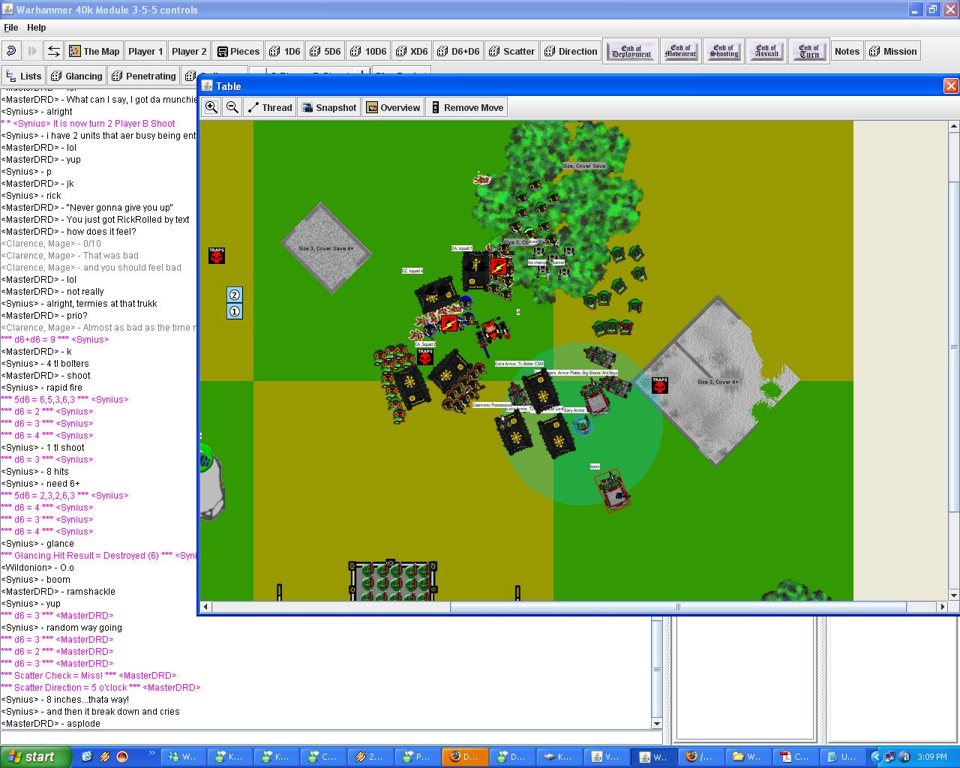
Task: Click Table horizontal scrollbar left arrow
Action: click(206, 607)
